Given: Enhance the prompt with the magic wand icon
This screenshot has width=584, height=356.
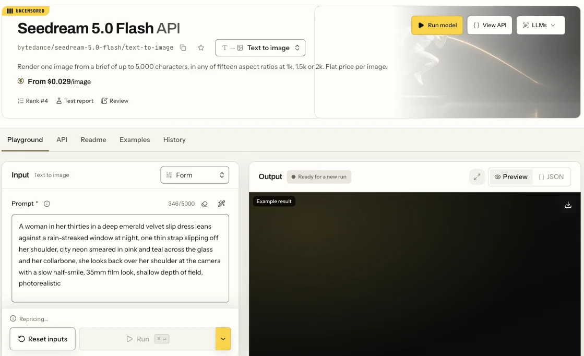Looking at the screenshot, I should click(x=222, y=204).
